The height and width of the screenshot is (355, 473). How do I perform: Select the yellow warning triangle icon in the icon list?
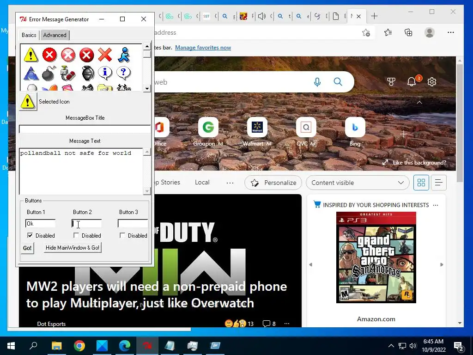(x=31, y=55)
